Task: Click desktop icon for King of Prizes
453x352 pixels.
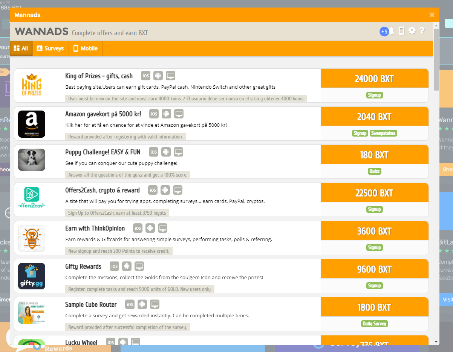Action: [x=171, y=76]
